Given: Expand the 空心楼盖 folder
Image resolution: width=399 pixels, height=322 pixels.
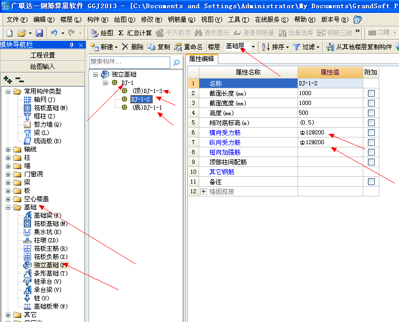Looking at the screenshot, I should (8, 199).
